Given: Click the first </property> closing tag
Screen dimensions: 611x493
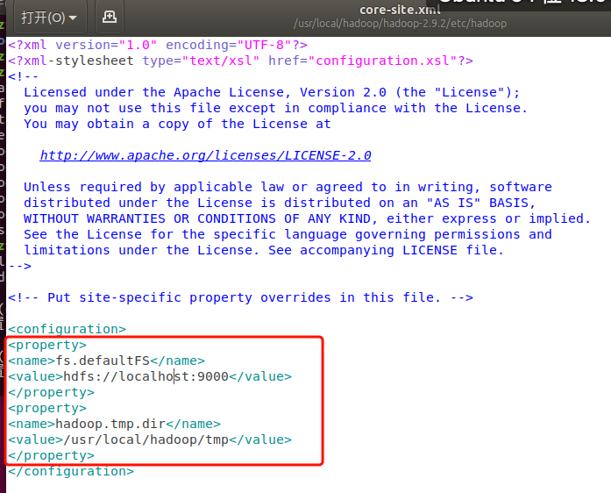Looking at the screenshot, I should point(51,392).
